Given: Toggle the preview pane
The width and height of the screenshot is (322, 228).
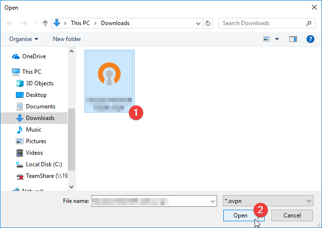Looking at the screenshot, I should (x=293, y=39).
